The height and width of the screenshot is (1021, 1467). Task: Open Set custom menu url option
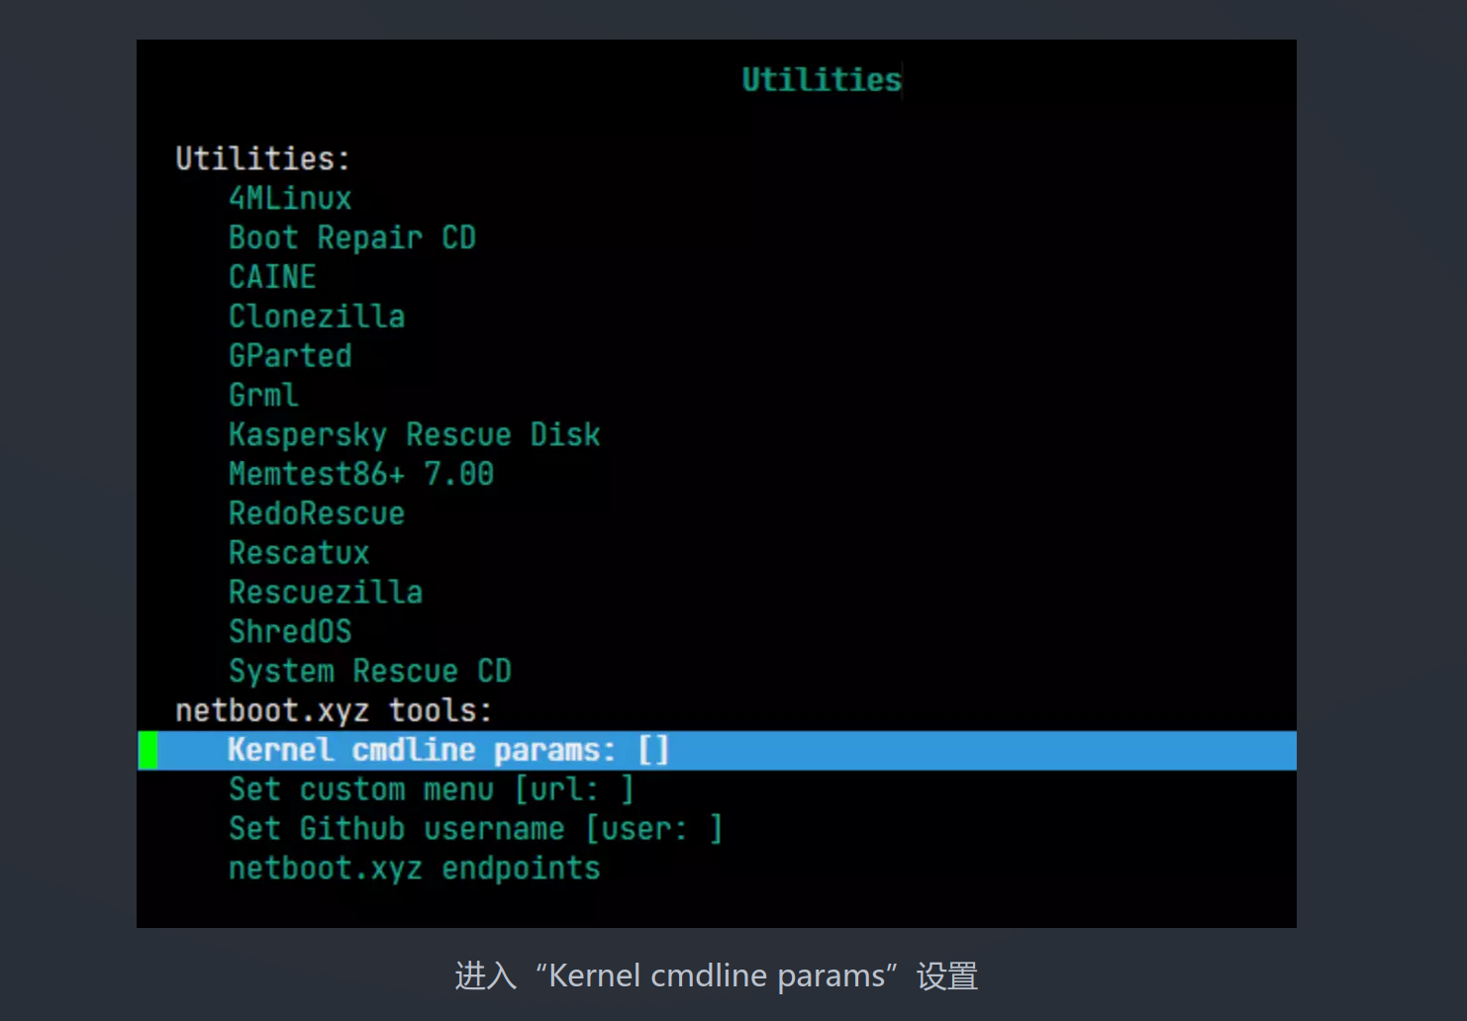(x=432, y=789)
